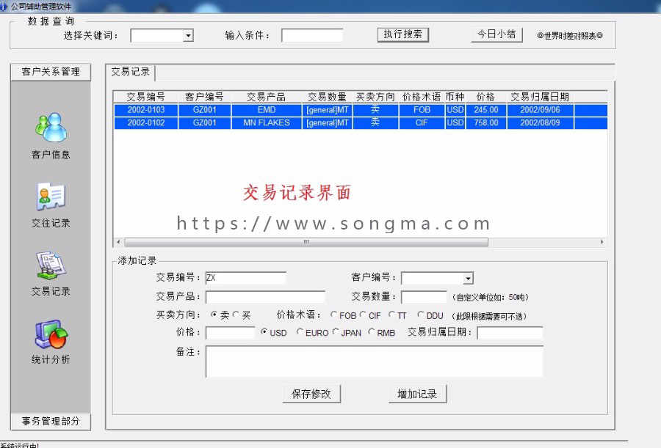Expand the 事务管理部分 sidebar section
Screen dimensions: 661x448
[51, 421]
